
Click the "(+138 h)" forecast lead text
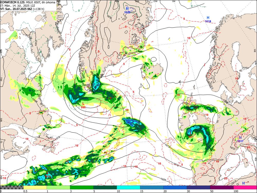[x=39, y=9]
